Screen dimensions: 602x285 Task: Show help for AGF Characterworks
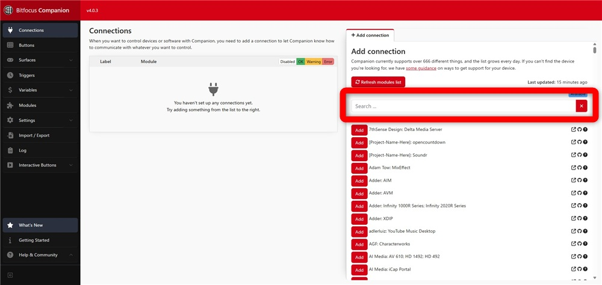[x=585, y=244]
